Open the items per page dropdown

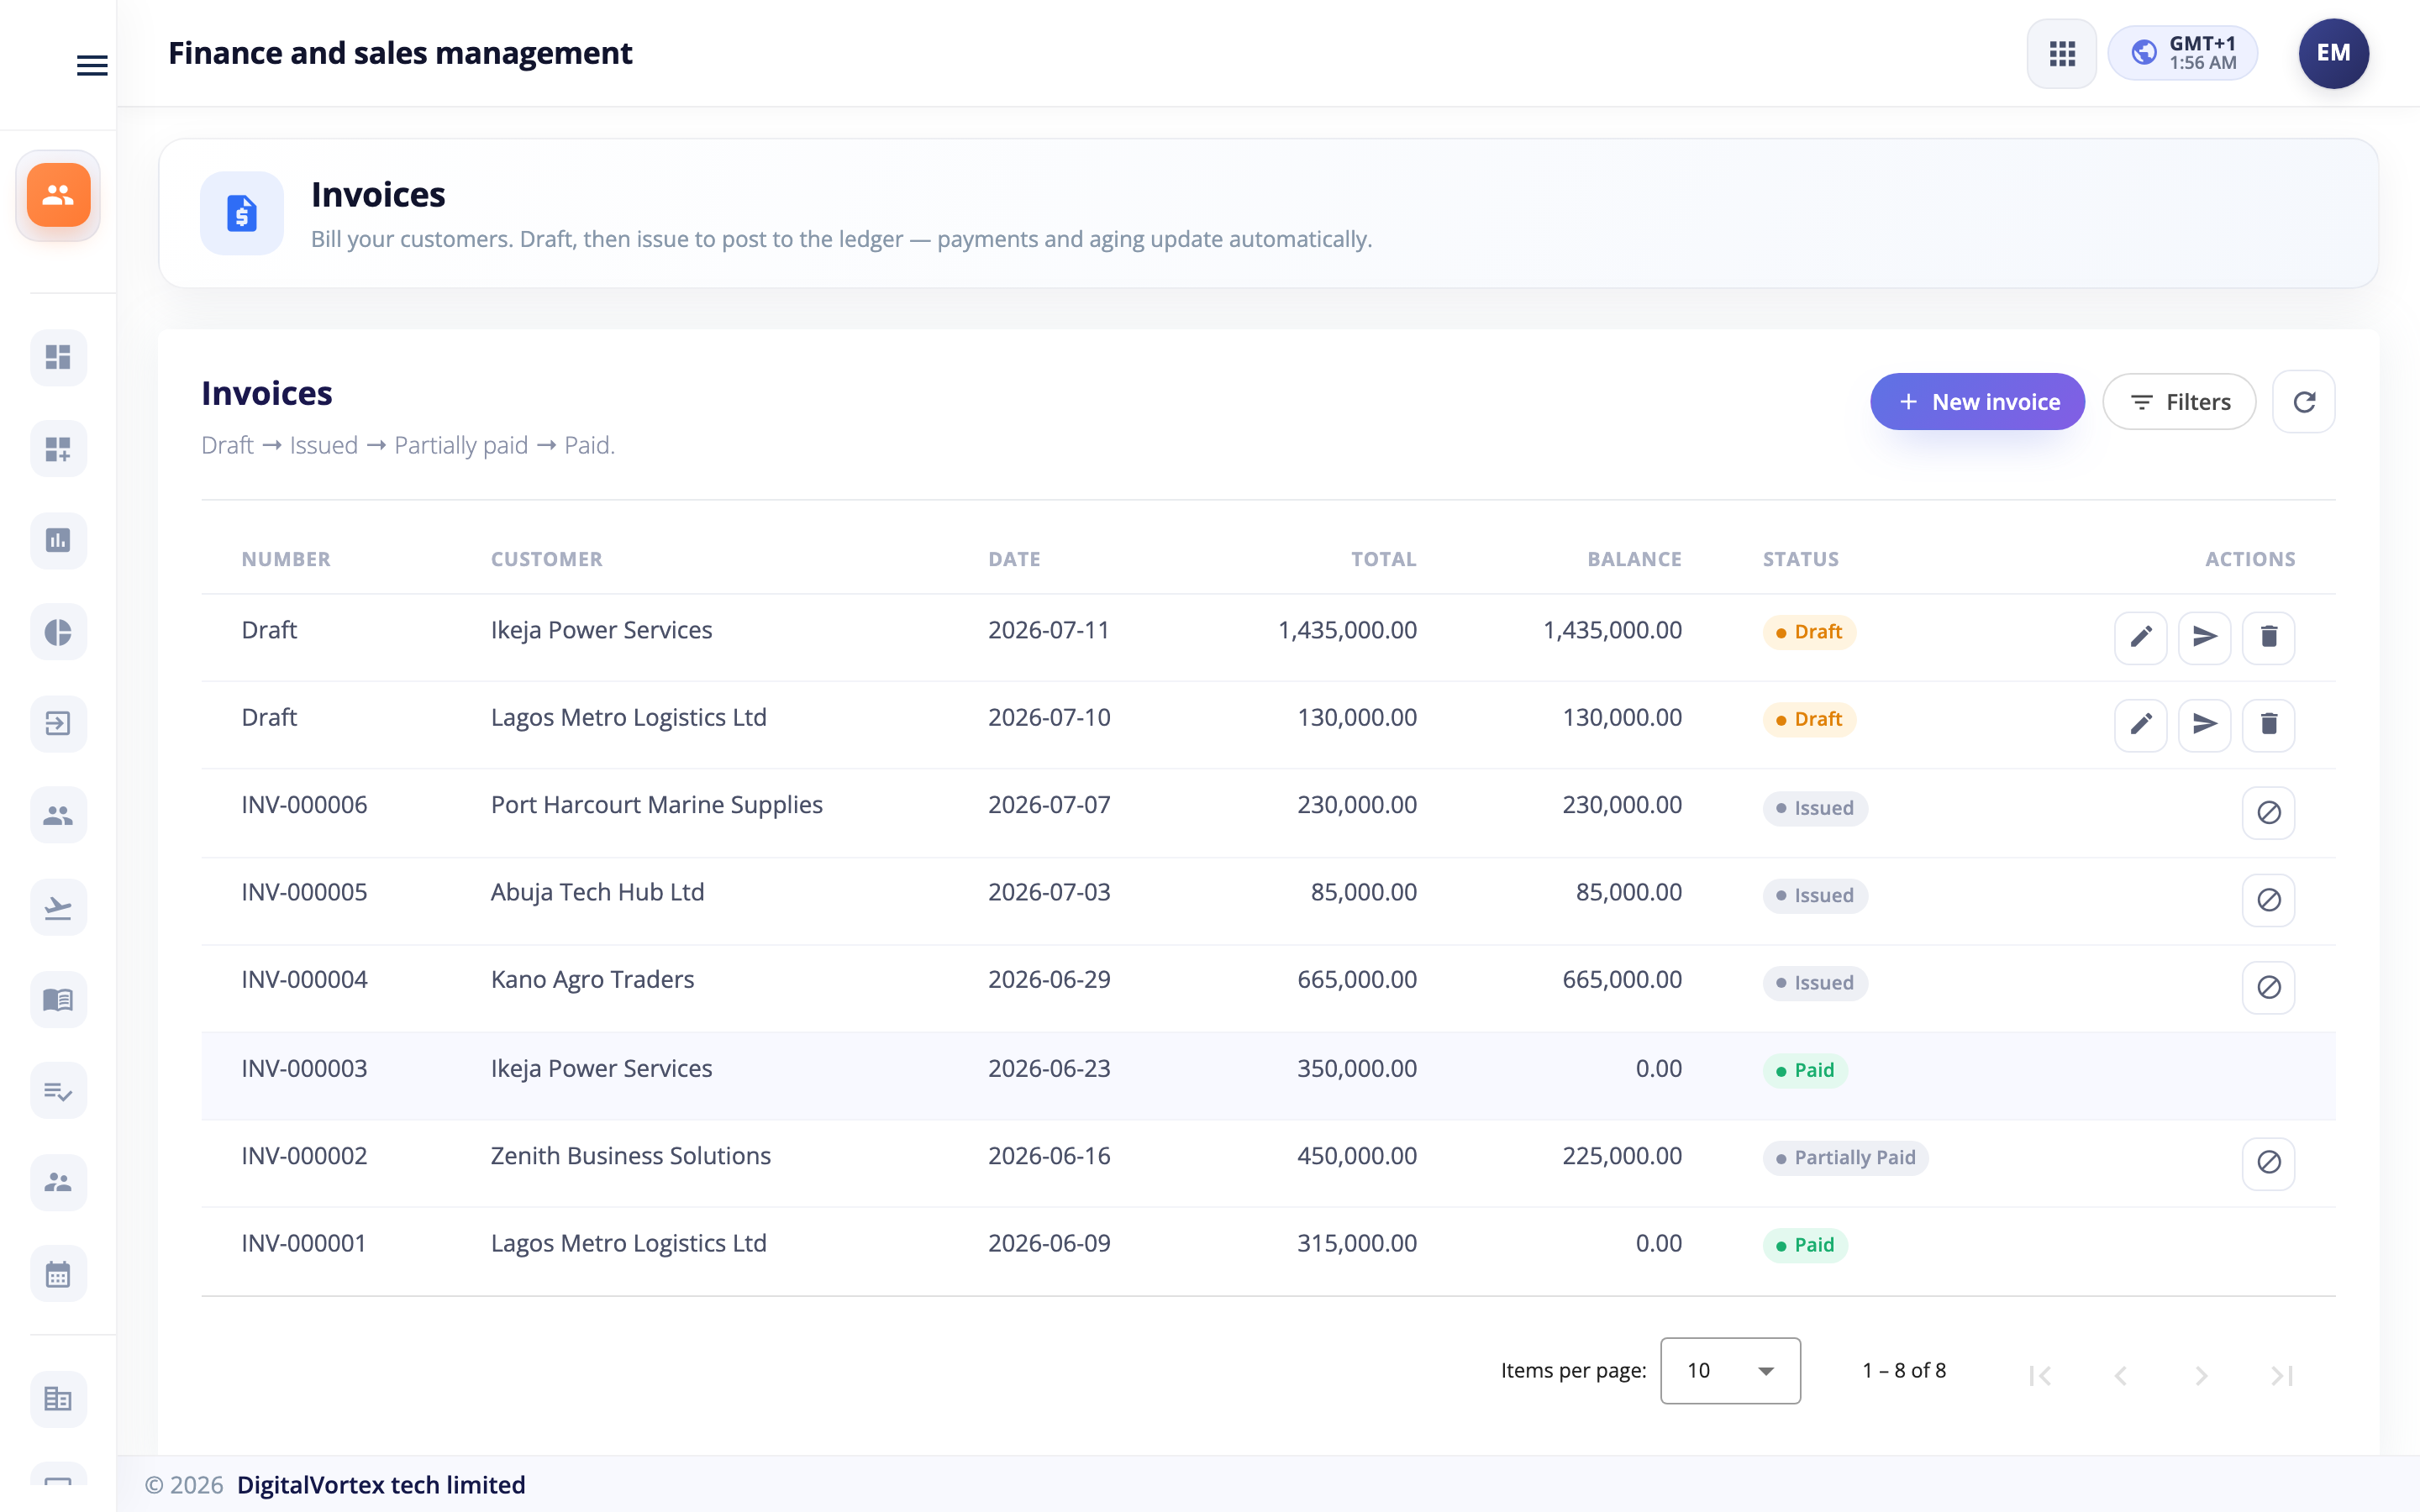1730,1371
